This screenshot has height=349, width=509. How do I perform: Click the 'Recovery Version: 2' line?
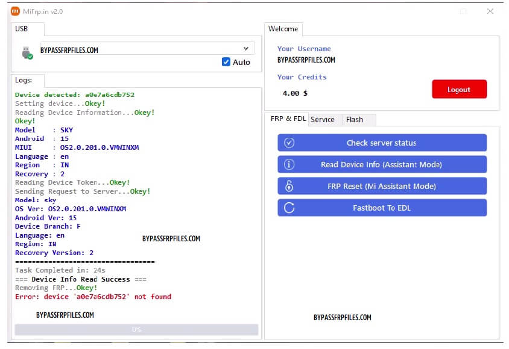tap(54, 253)
